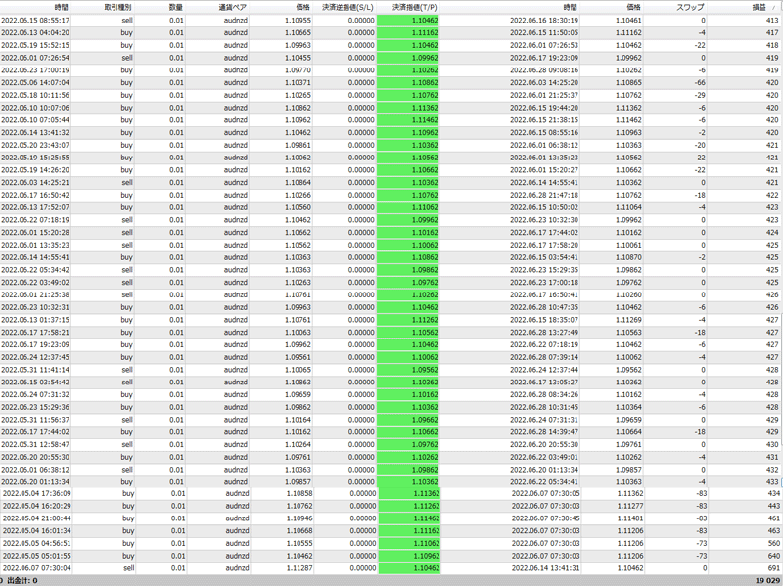The image size is (783, 586).
Task: Click the close price 1.10870
Action: (x=628, y=257)
